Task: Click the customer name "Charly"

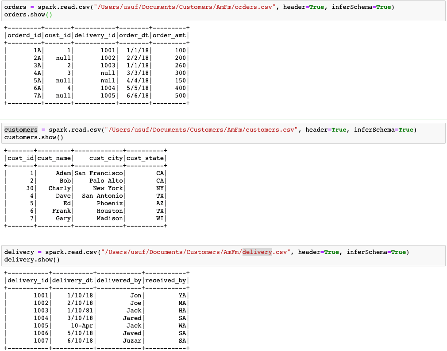Action: (x=60, y=188)
